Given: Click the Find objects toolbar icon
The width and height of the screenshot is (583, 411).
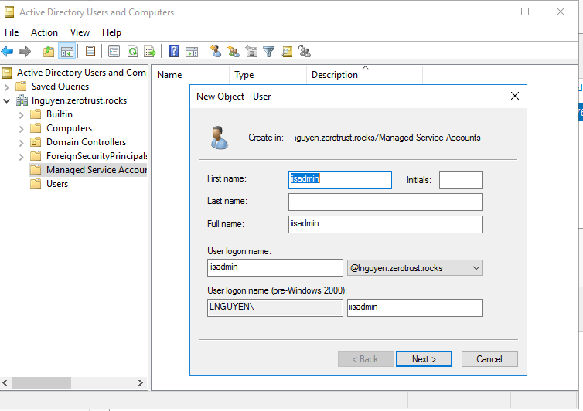Looking at the screenshot, I should click(x=286, y=52).
